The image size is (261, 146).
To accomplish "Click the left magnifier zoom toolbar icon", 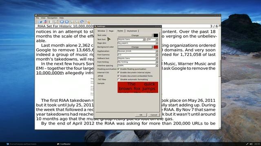I will tap(72, 21).
